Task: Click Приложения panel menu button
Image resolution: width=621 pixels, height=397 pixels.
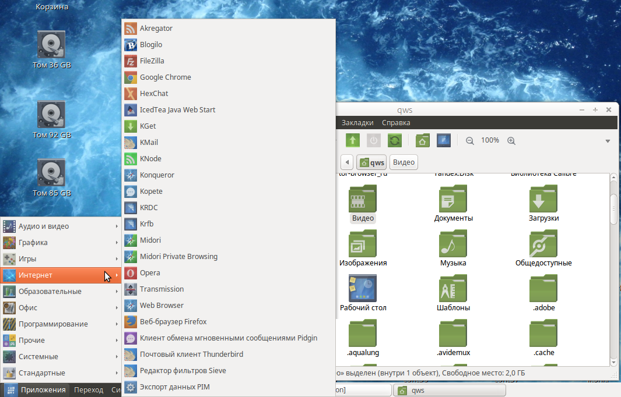Action: click(36, 390)
